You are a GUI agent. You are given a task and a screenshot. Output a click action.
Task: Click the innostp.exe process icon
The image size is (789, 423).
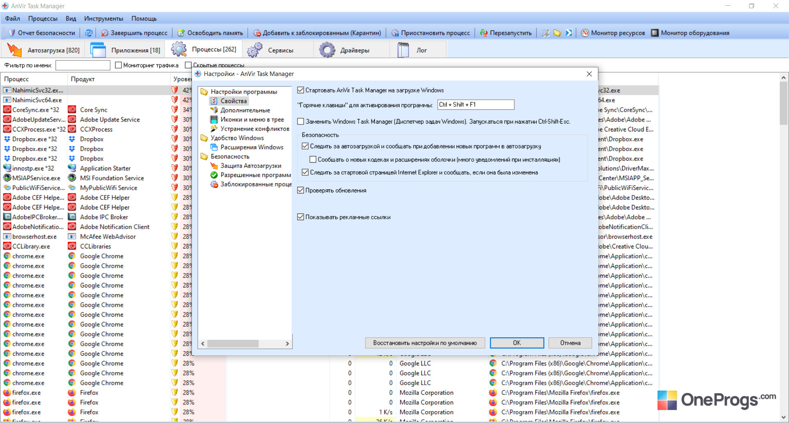click(7, 168)
